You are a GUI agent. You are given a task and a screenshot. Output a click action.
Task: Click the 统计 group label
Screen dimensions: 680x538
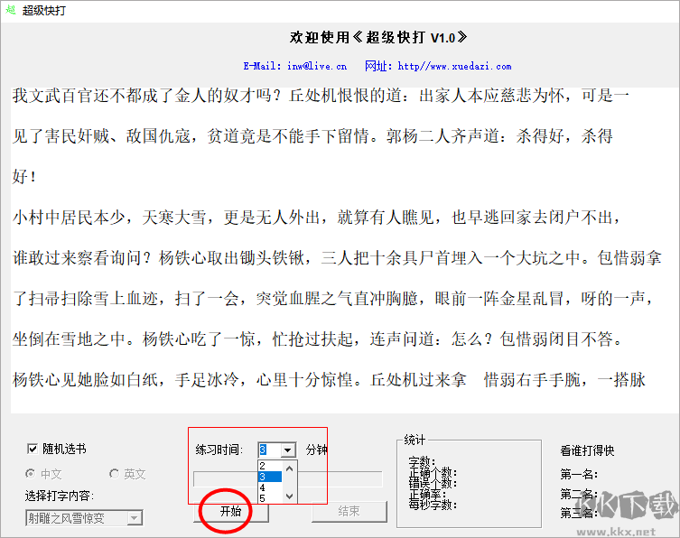pos(415,440)
